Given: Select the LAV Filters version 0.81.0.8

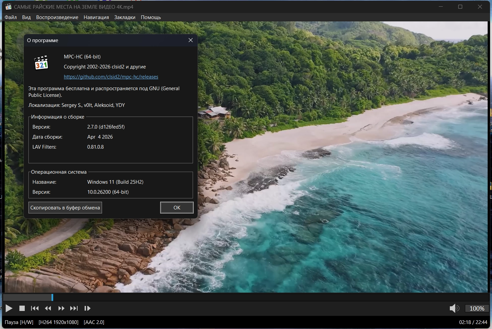Looking at the screenshot, I should 96,147.
